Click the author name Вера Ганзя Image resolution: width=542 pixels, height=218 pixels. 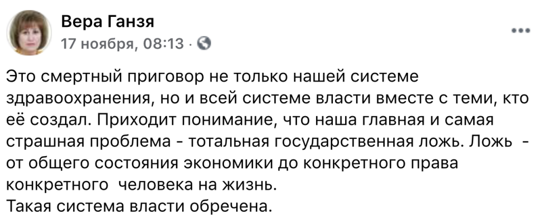(x=109, y=23)
